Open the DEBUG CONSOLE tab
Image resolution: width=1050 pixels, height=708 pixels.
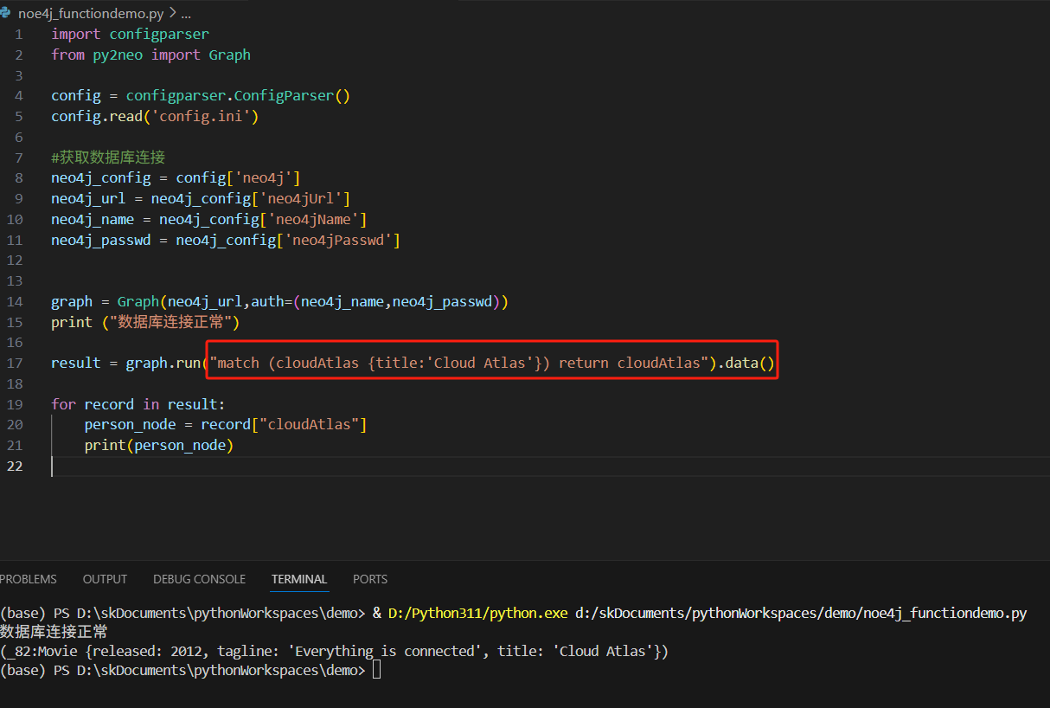[x=199, y=579]
